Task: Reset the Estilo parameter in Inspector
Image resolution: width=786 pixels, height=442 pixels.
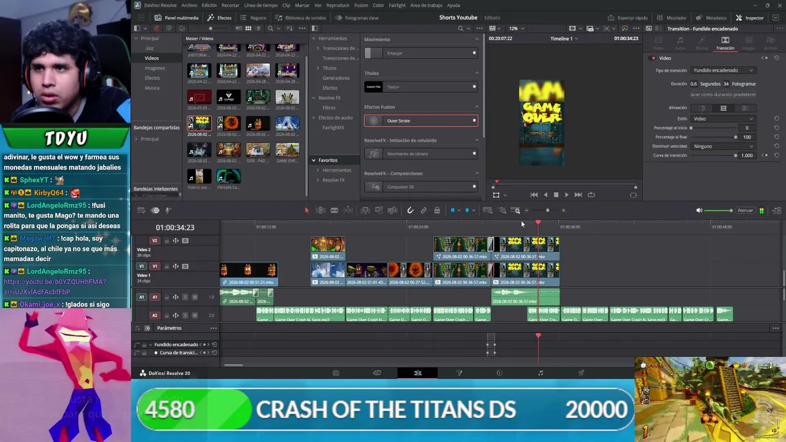Action: (777, 118)
